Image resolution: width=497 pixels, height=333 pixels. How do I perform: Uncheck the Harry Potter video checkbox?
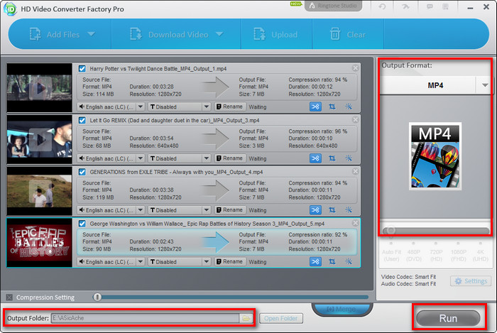82,68
